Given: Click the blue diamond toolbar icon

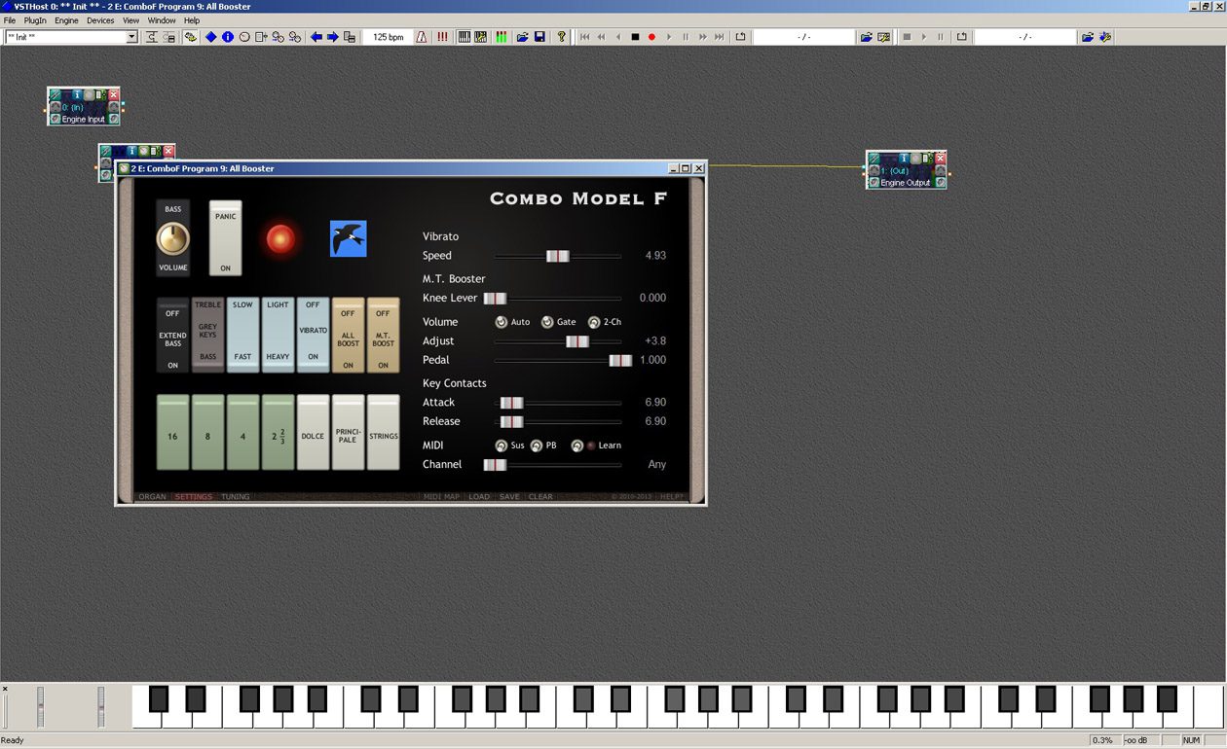Looking at the screenshot, I should tap(210, 37).
